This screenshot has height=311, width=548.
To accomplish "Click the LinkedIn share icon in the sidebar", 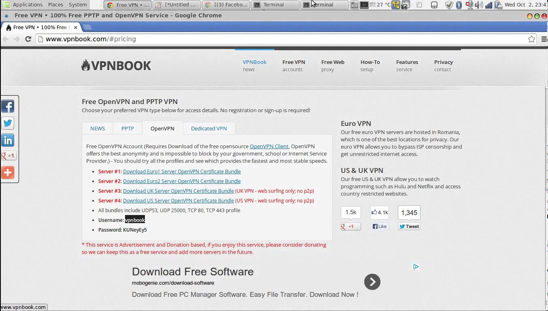I will coord(8,140).
